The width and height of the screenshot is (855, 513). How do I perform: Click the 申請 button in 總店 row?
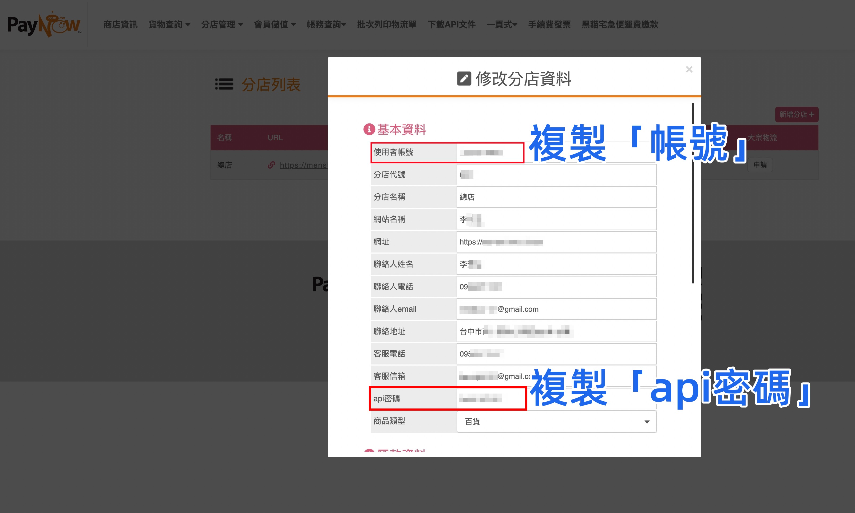[x=760, y=165]
